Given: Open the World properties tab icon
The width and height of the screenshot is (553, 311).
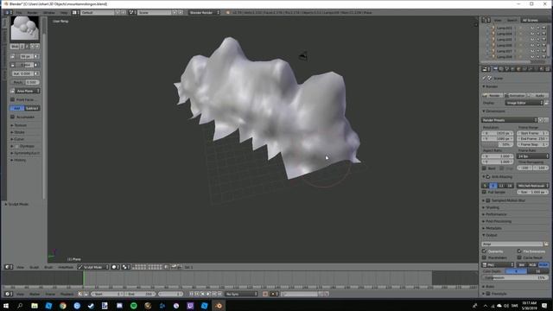Looking at the screenshot, I should tap(512, 69).
